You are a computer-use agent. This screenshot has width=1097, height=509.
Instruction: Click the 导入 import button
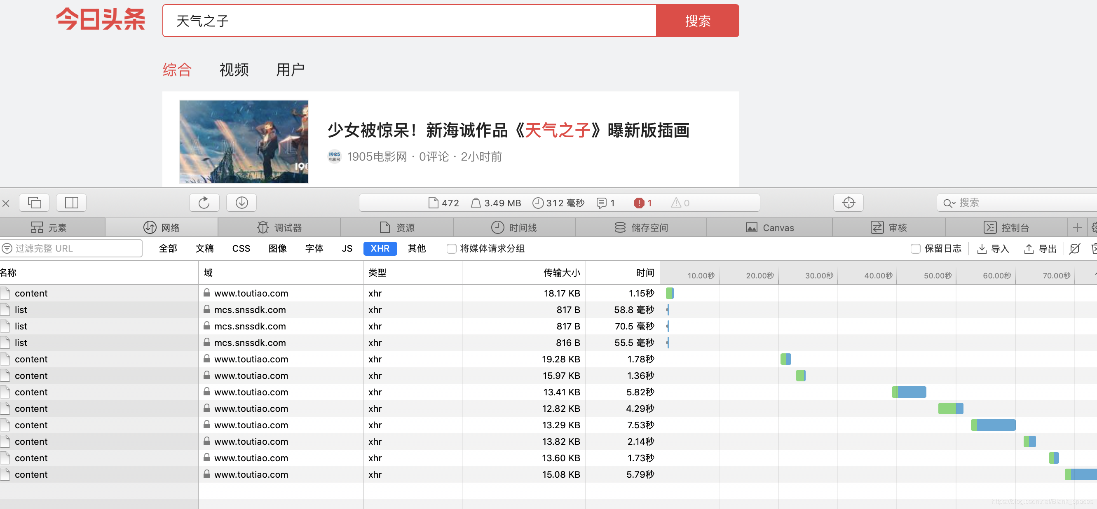click(x=993, y=249)
